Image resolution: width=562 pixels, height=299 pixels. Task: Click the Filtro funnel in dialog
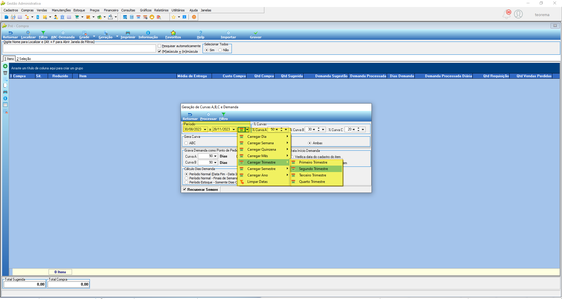click(223, 114)
